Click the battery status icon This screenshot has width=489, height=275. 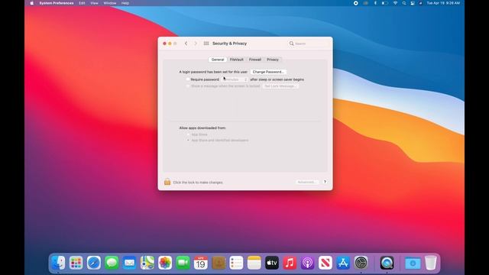[385, 3]
